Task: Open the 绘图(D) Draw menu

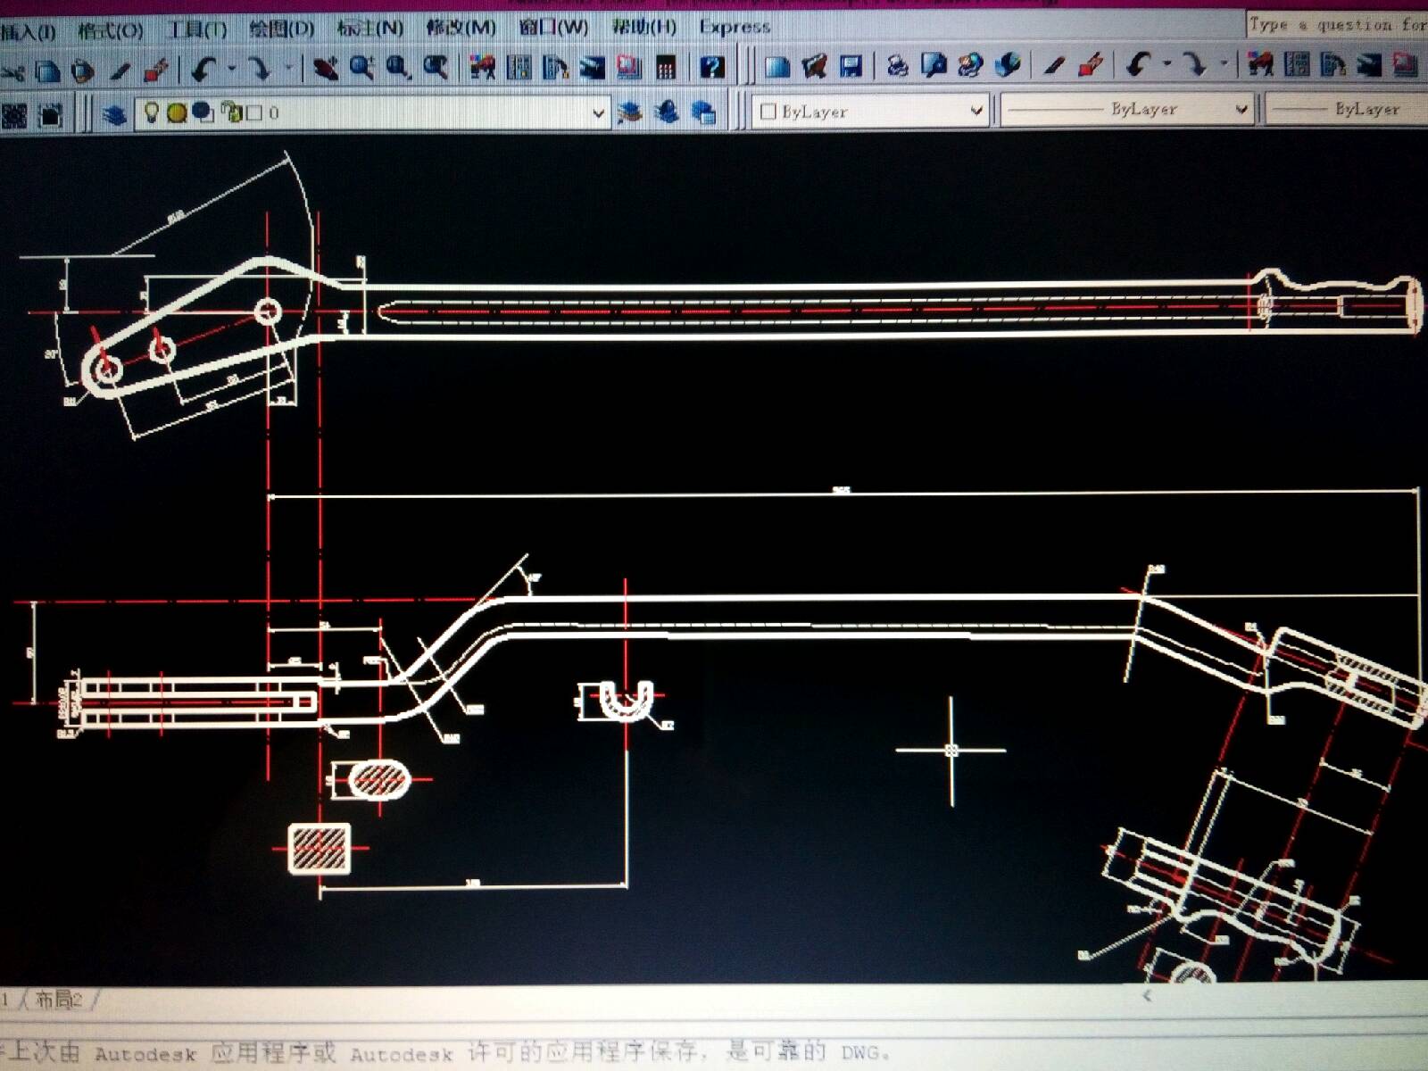Action: (282, 29)
